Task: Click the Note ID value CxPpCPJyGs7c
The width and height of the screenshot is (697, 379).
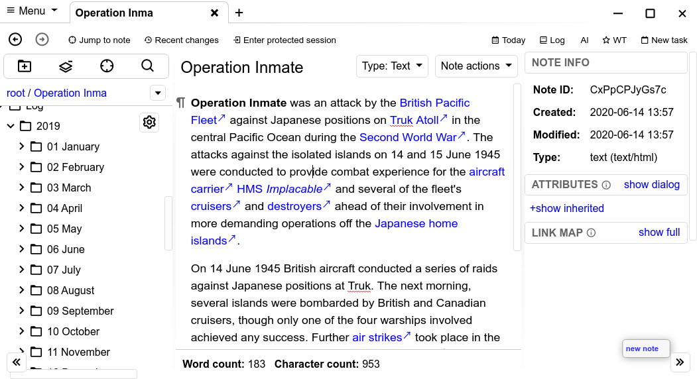Action: tap(627, 89)
